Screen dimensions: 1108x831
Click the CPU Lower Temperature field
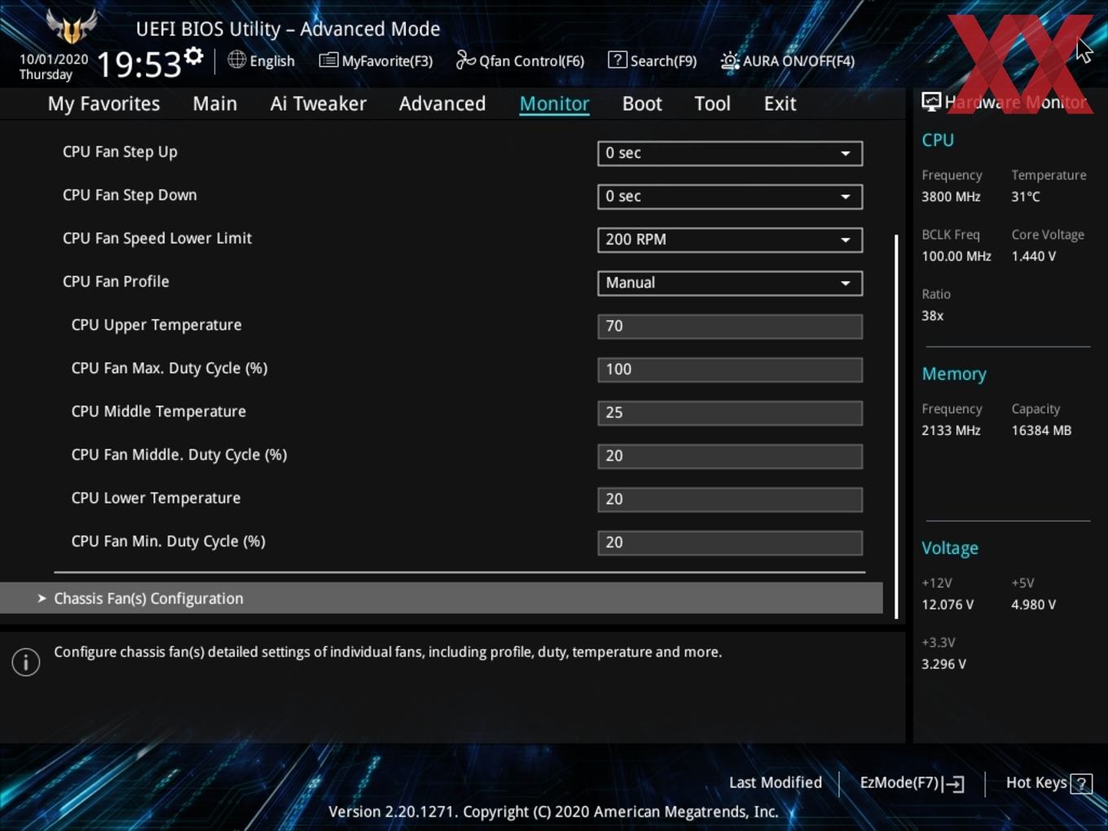point(730,499)
